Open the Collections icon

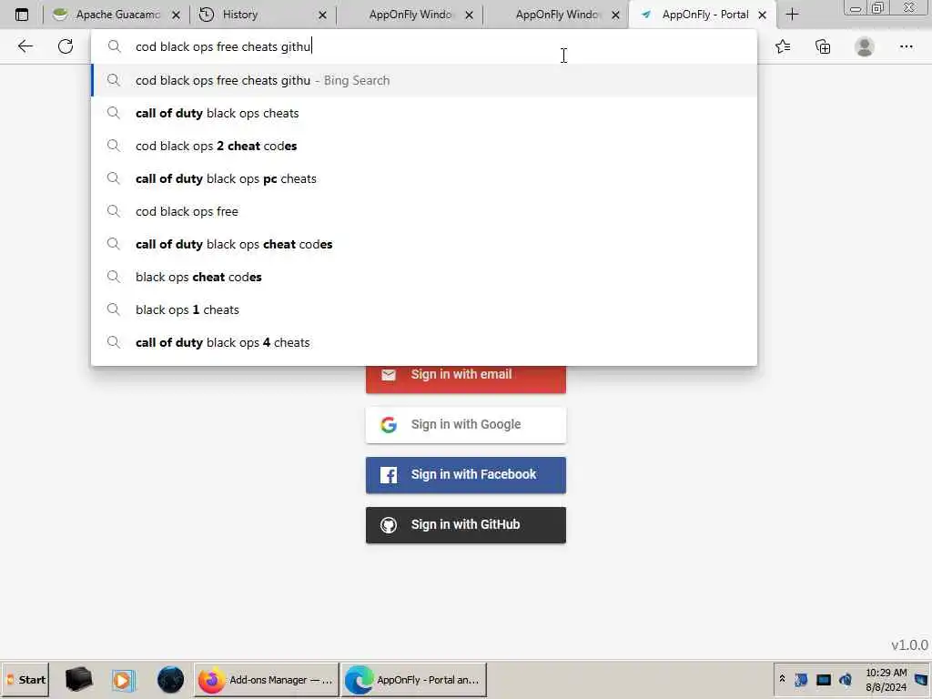click(x=823, y=46)
